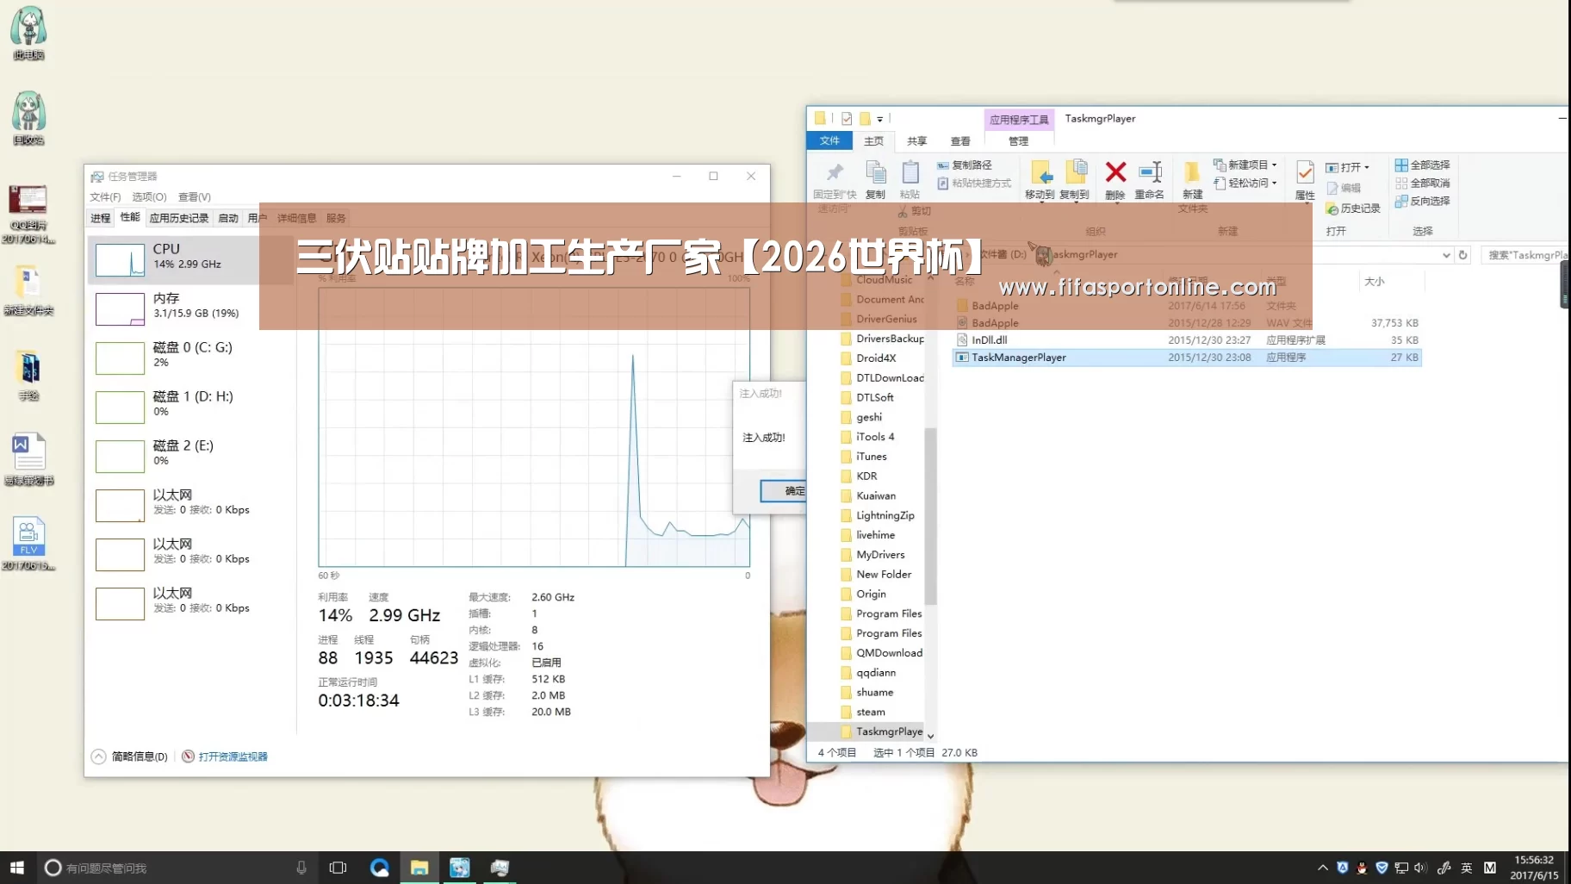Select 内存 in the performance sidebar
The height and width of the screenshot is (884, 1571).
point(189,307)
